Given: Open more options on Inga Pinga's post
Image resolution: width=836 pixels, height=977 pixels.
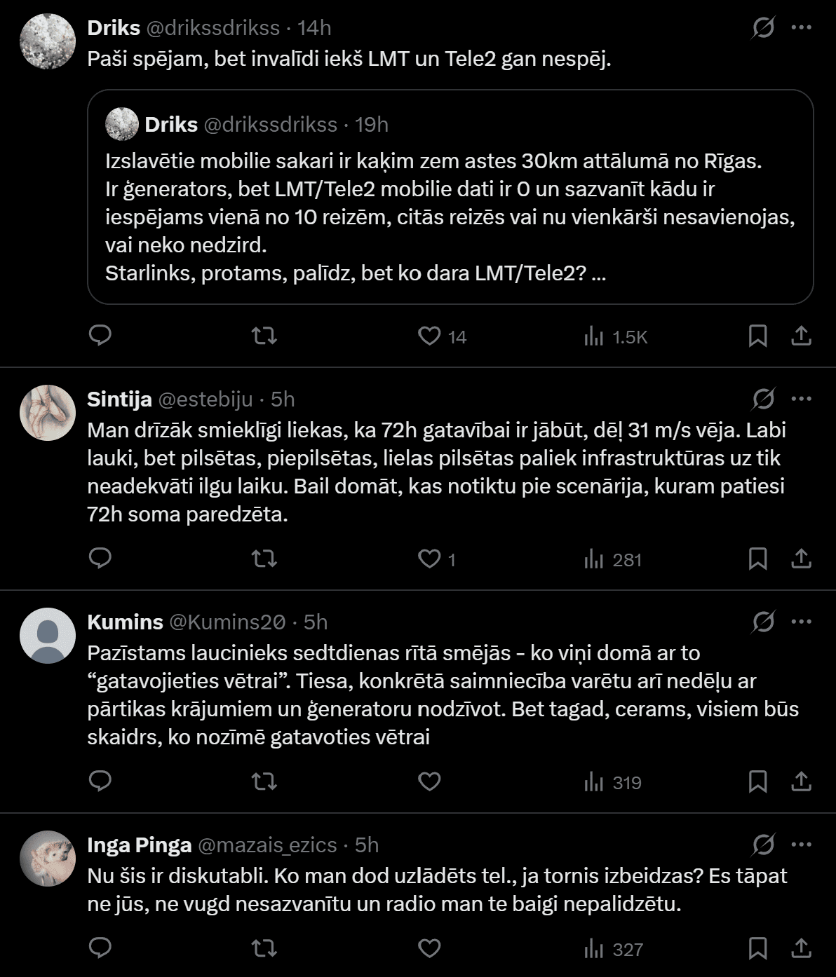Looking at the screenshot, I should coord(801,845).
